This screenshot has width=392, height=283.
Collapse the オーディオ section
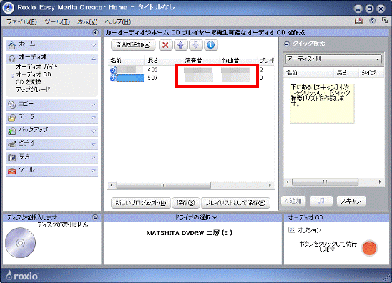click(x=93, y=59)
